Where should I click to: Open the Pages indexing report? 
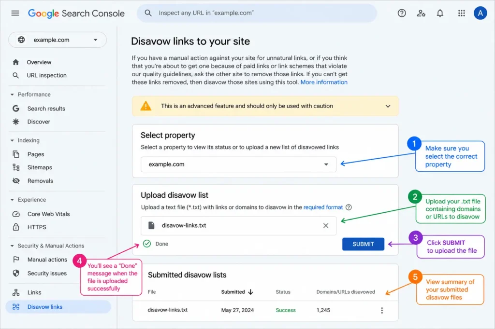tap(36, 154)
